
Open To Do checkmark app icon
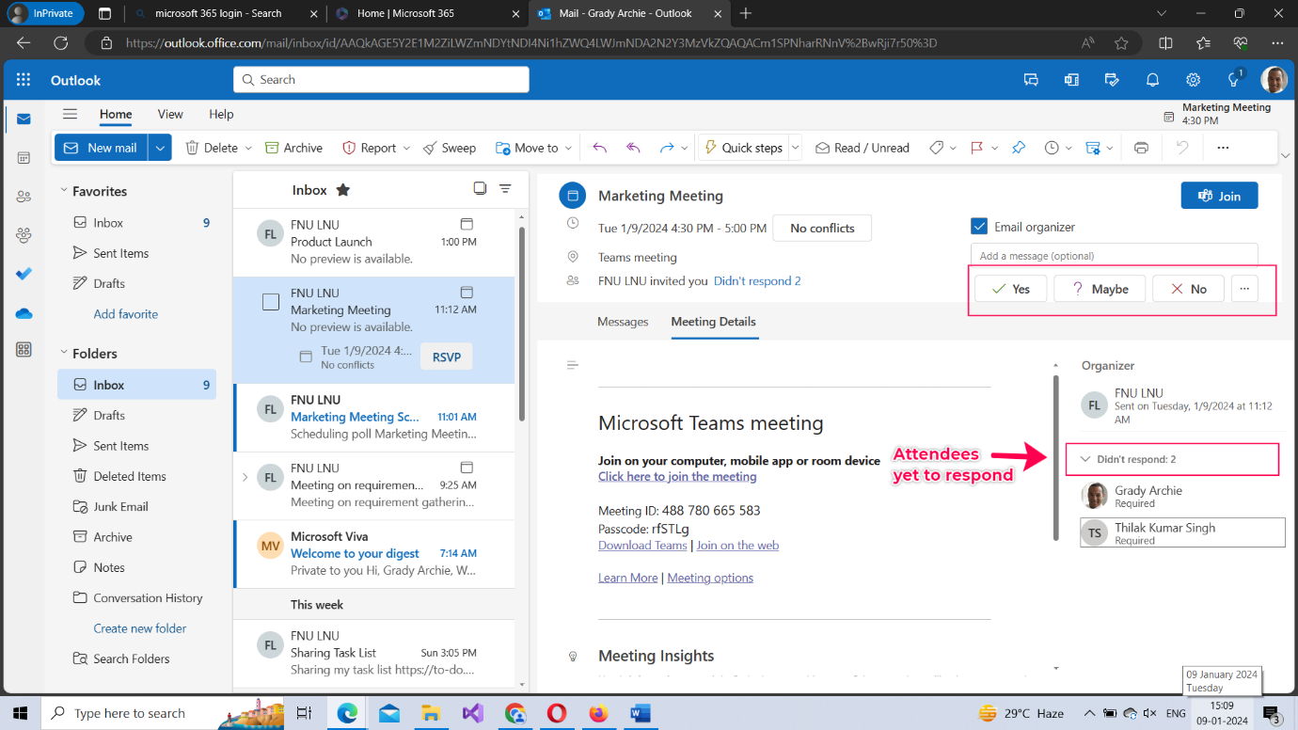[24, 274]
